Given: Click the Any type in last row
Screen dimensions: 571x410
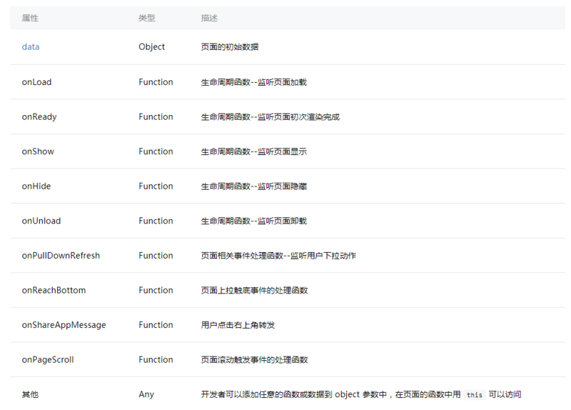Looking at the screenshot, I should point(146,394).
